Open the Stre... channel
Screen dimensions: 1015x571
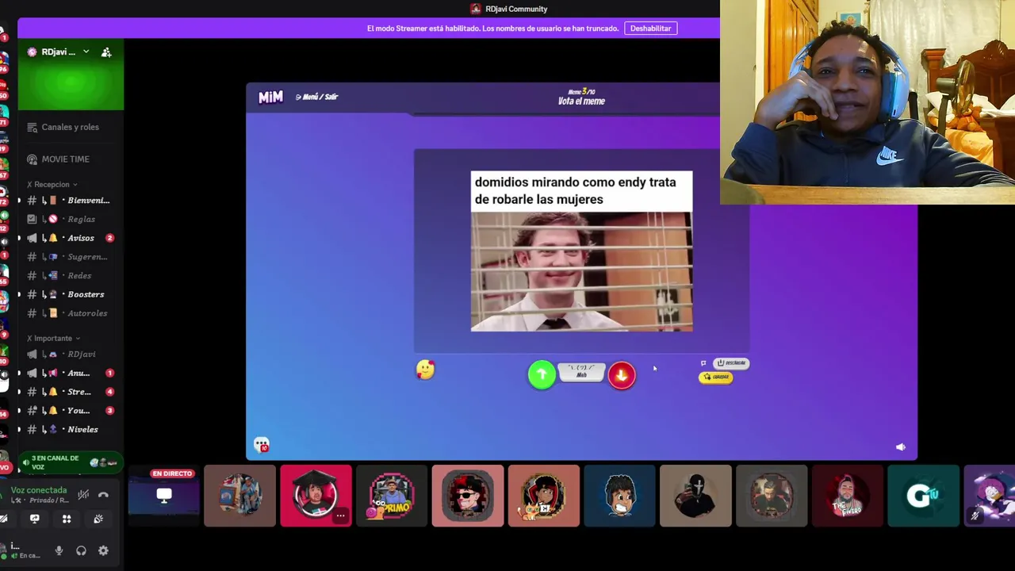click(x=71, y=392)
